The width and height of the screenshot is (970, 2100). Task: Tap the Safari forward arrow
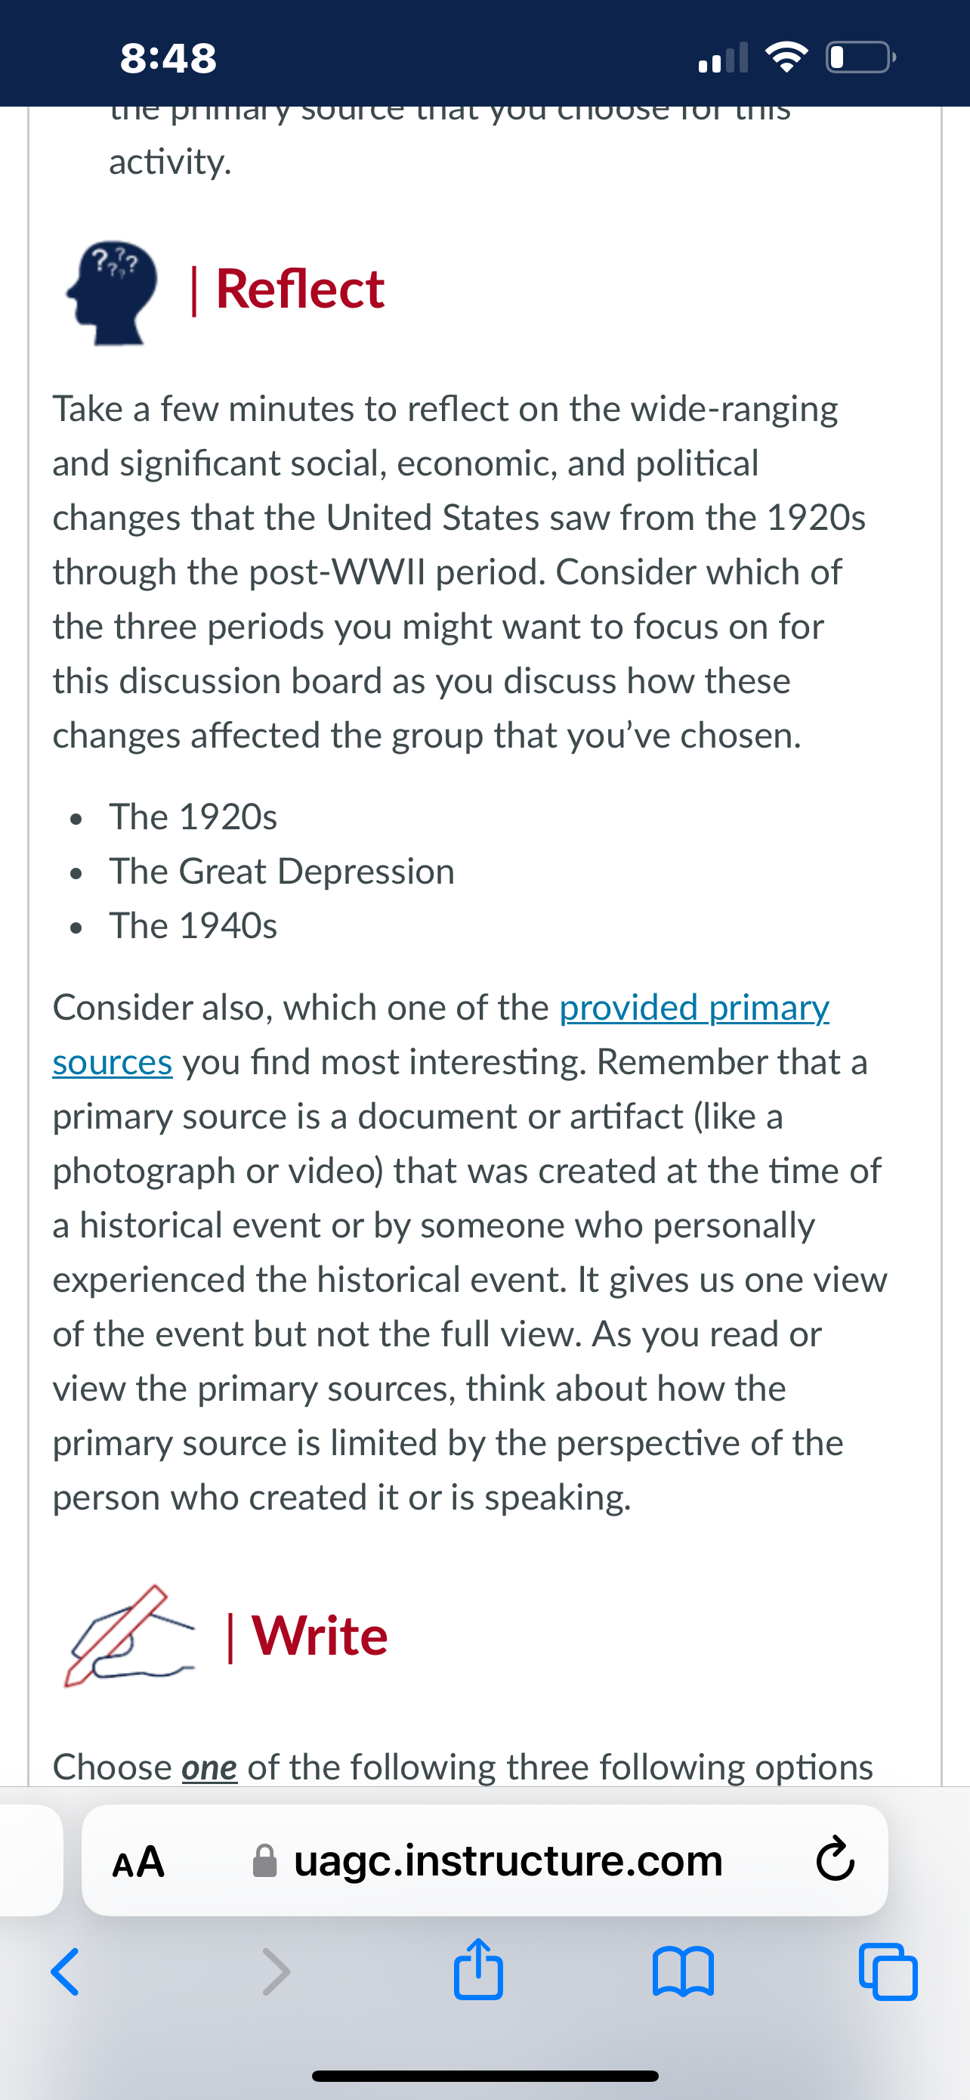click(276, 1972)
